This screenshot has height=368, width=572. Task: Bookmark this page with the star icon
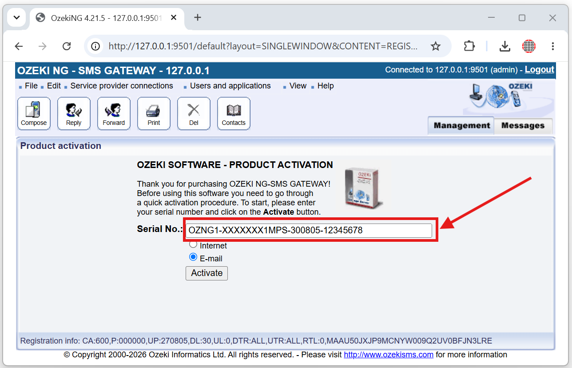coord(436,46)
